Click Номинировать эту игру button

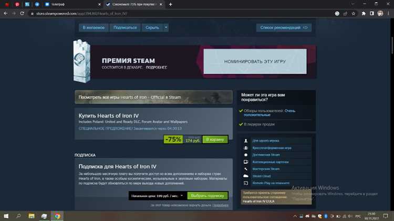pyautogui.click(x=255, y=61)
